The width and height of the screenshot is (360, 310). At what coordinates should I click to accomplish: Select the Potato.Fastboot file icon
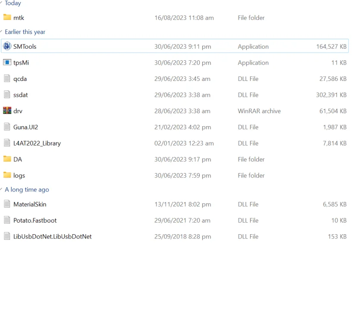[7, 220]
